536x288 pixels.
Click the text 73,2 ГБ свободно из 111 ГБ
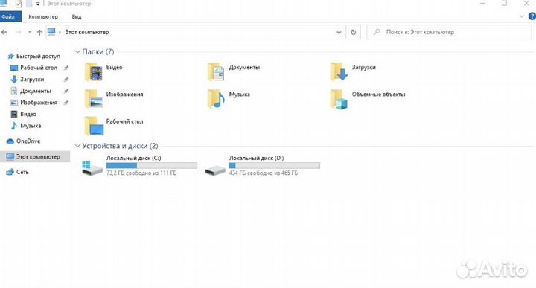coord(141,173)
